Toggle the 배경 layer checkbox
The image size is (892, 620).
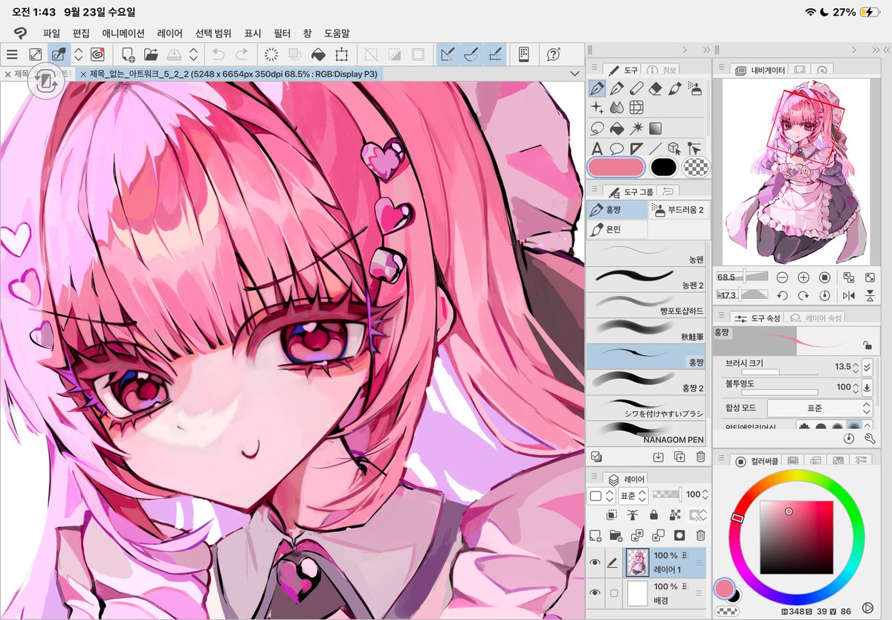click(614, 593)
